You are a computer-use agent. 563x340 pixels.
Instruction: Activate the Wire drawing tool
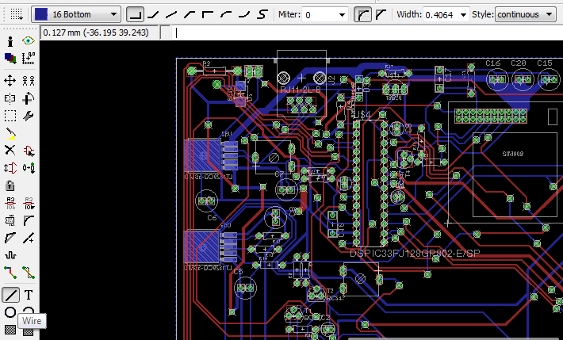point(10,295)
